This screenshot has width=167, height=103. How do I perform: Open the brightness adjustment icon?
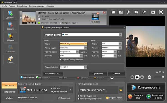point(128,12)
